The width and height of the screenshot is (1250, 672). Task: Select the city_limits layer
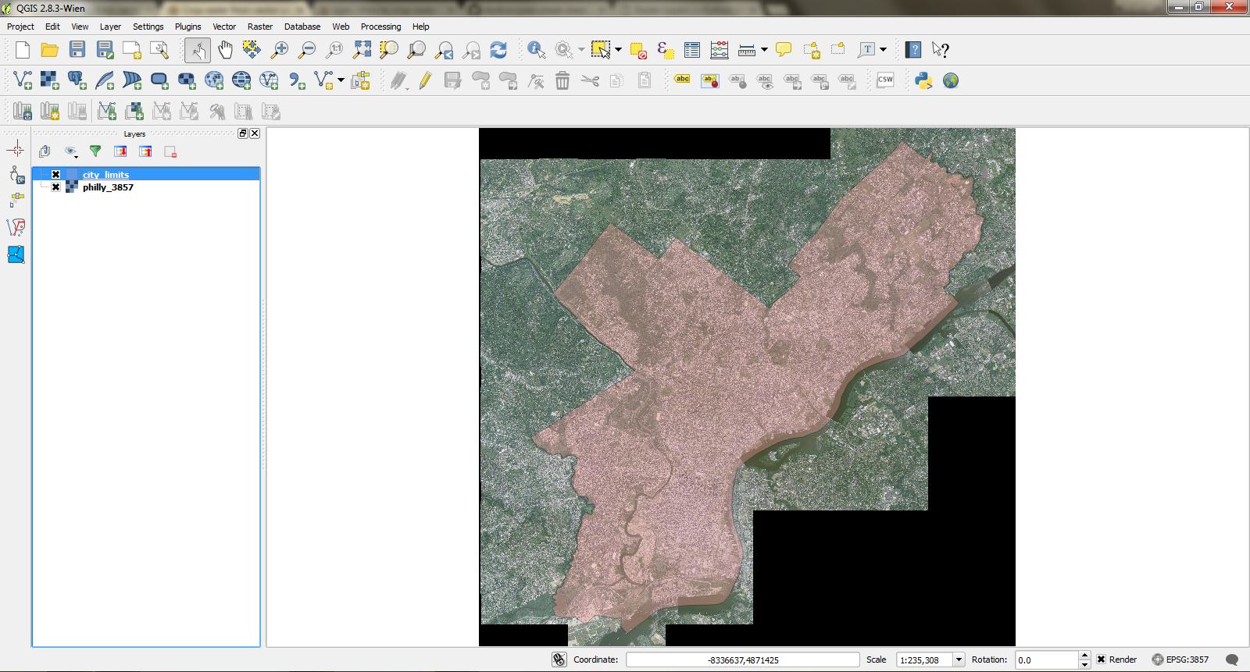pyautogui.click(x=105, y=175)
